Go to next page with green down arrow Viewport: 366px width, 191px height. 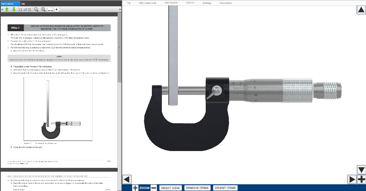tap(13, 9)
